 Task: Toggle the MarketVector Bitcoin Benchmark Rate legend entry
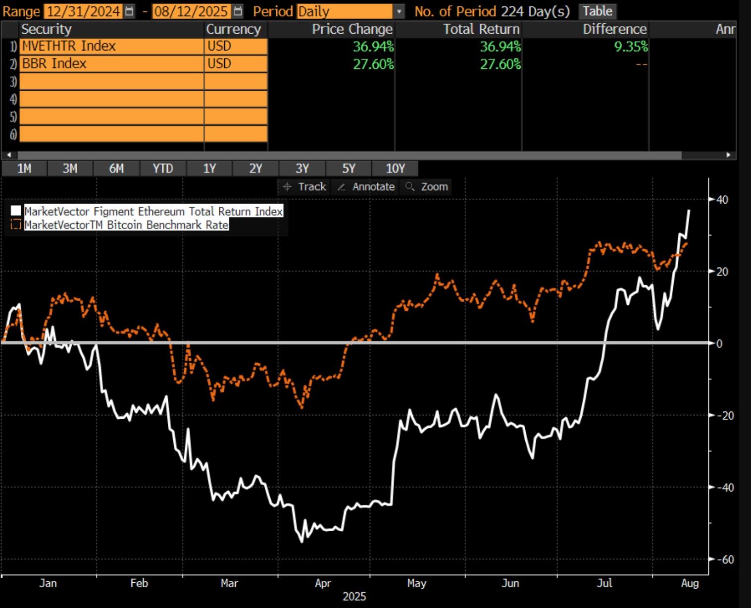(126, 224)
